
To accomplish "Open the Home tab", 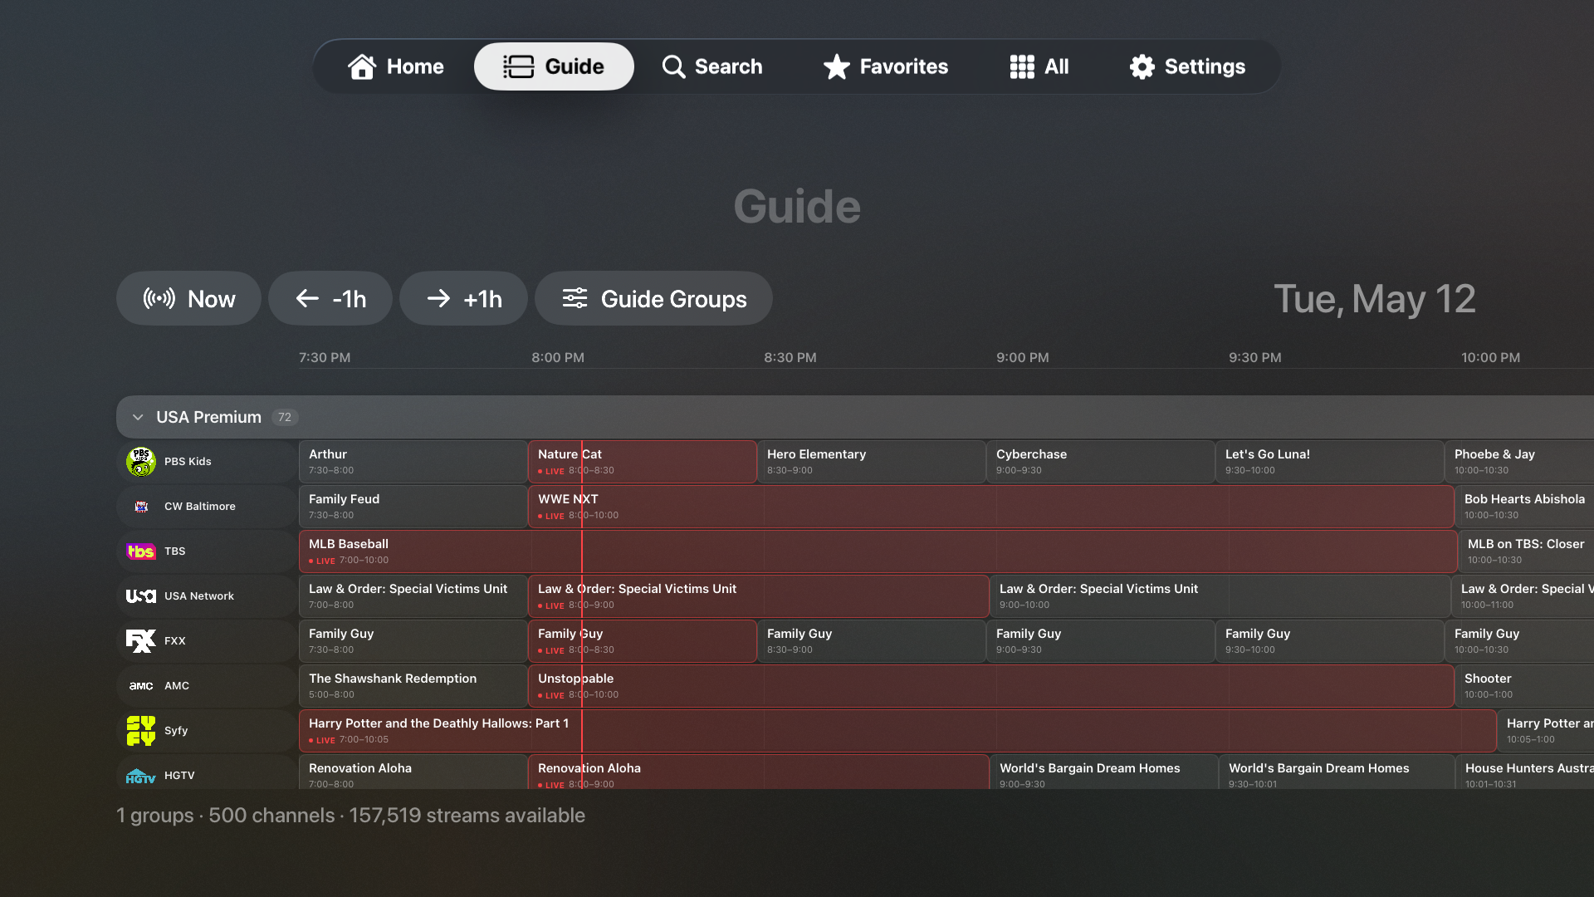I will (x=395, y=66).
